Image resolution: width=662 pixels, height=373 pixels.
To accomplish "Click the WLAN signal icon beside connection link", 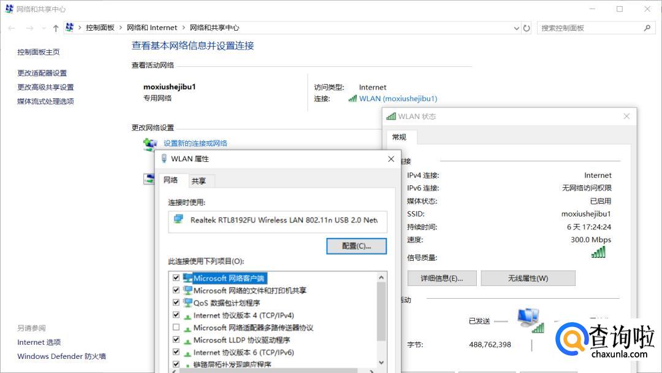I will pos(352,98).
